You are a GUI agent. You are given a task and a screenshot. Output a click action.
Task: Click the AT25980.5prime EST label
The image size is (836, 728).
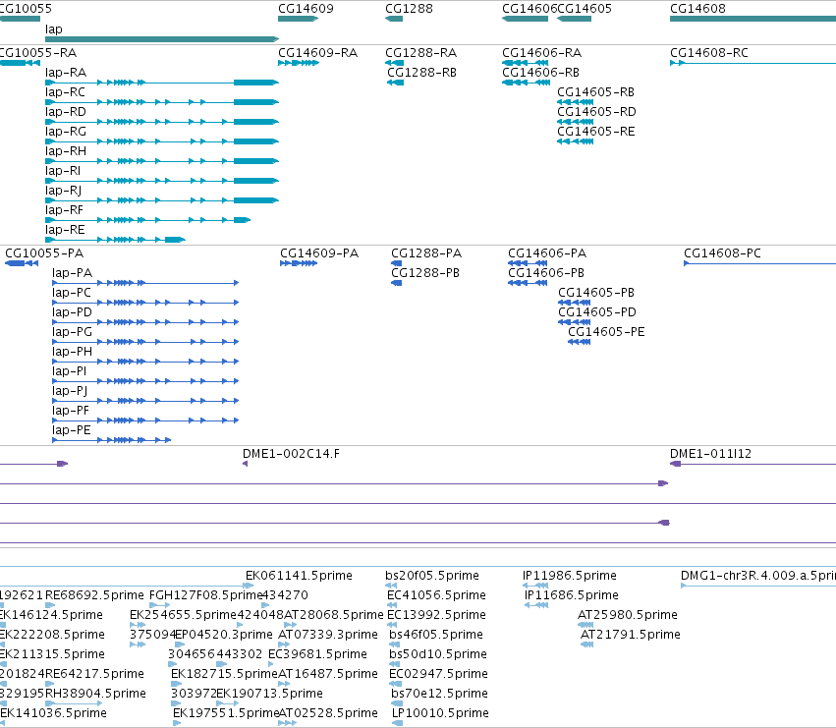(628, 615)
